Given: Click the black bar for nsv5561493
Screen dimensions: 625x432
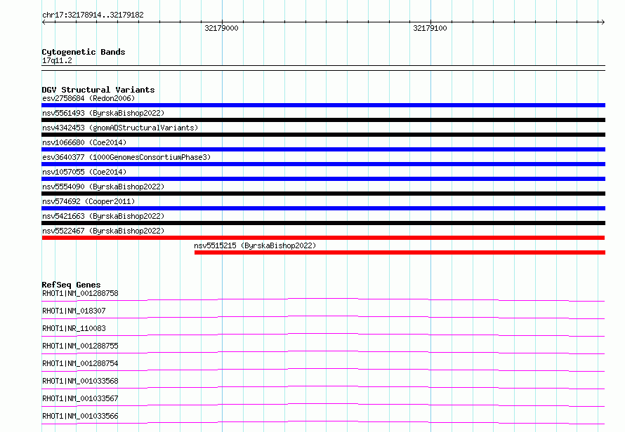Looking at the screenshot, I should coord(323,120).
